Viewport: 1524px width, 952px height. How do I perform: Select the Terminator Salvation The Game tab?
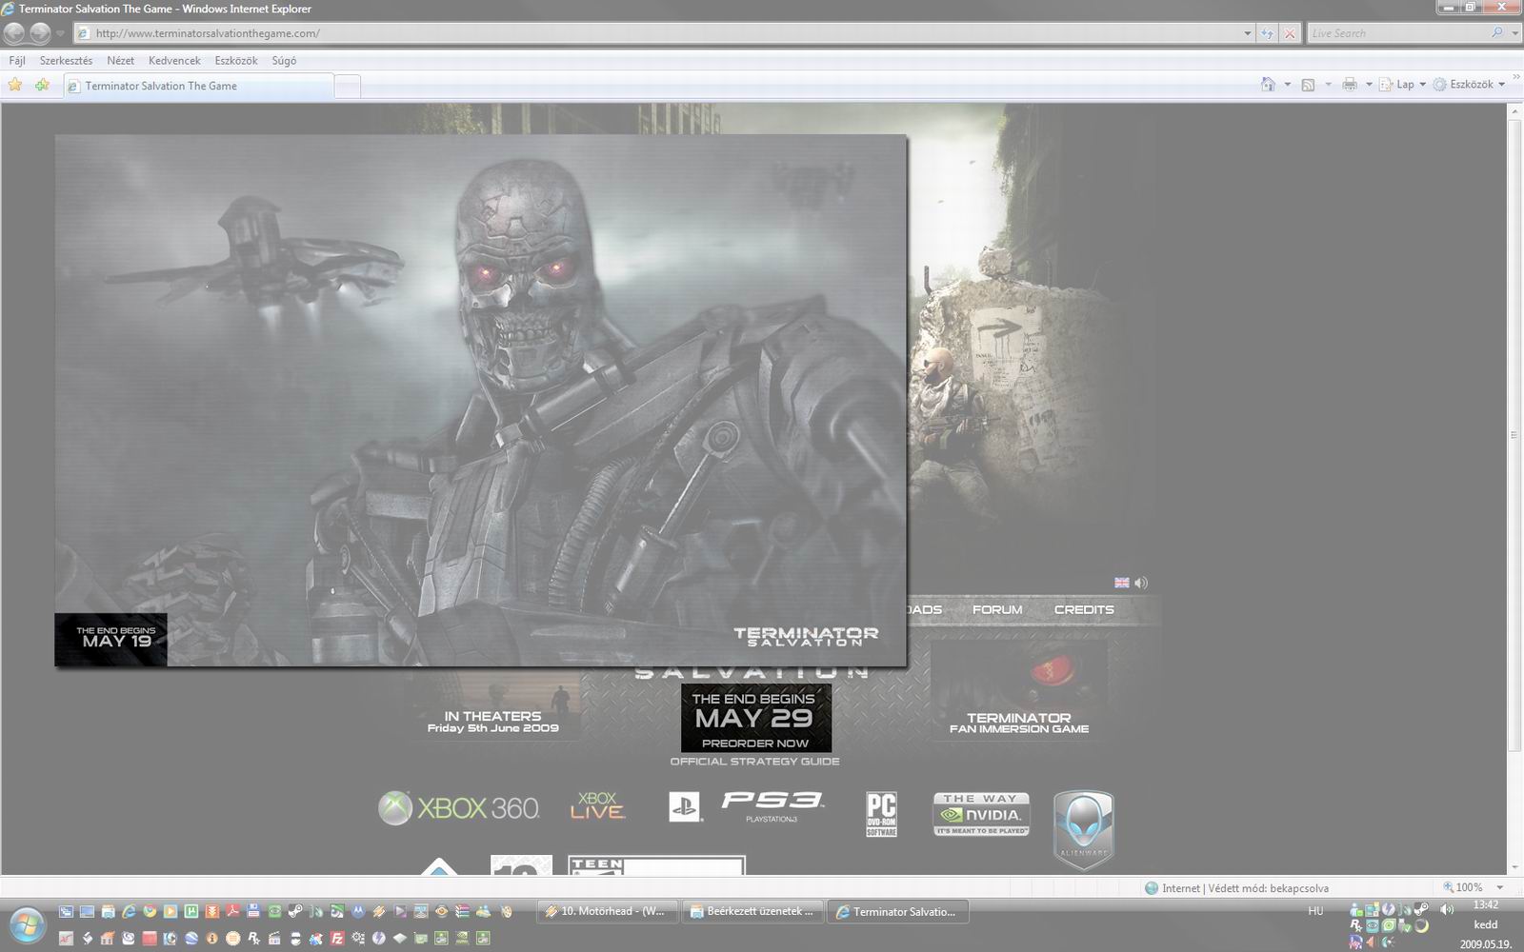pyautogui.click(x=199, y=86)
